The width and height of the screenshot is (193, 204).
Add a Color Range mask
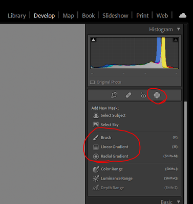108,169
